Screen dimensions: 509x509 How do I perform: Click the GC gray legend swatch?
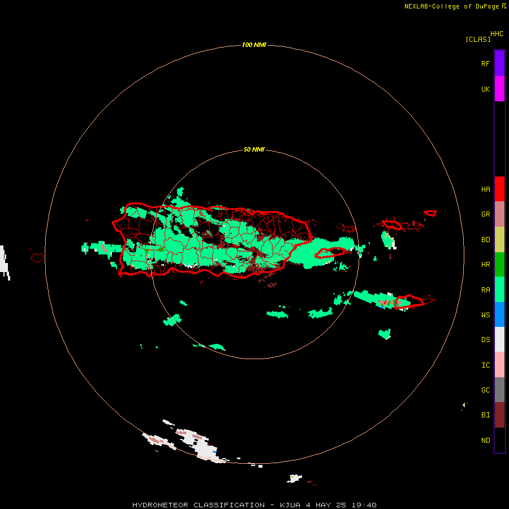[x=499, y=390]
